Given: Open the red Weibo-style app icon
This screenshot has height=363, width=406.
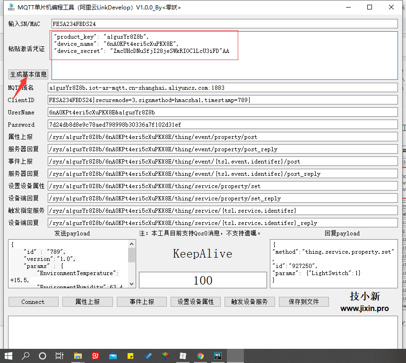Looking at the screenshot, I should point(95,356).
